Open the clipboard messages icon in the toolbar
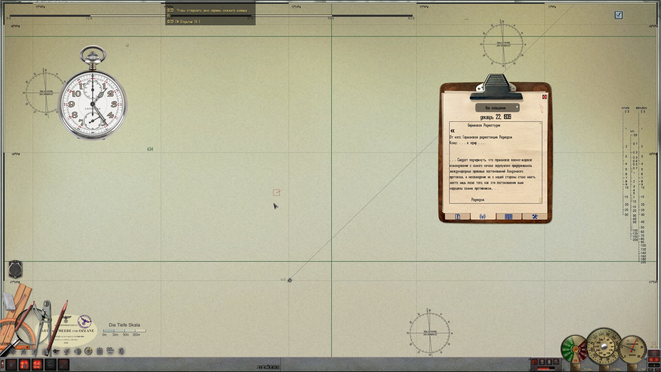Image resolution: width=661 pixels, height=372 pixels. coord(100,351)
